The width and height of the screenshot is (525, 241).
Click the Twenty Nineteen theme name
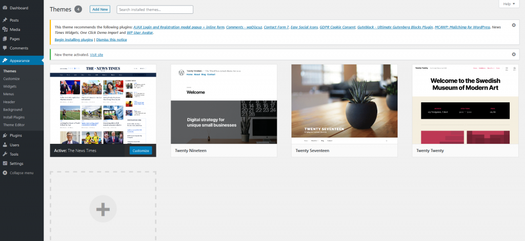click(x=191, y=151)
